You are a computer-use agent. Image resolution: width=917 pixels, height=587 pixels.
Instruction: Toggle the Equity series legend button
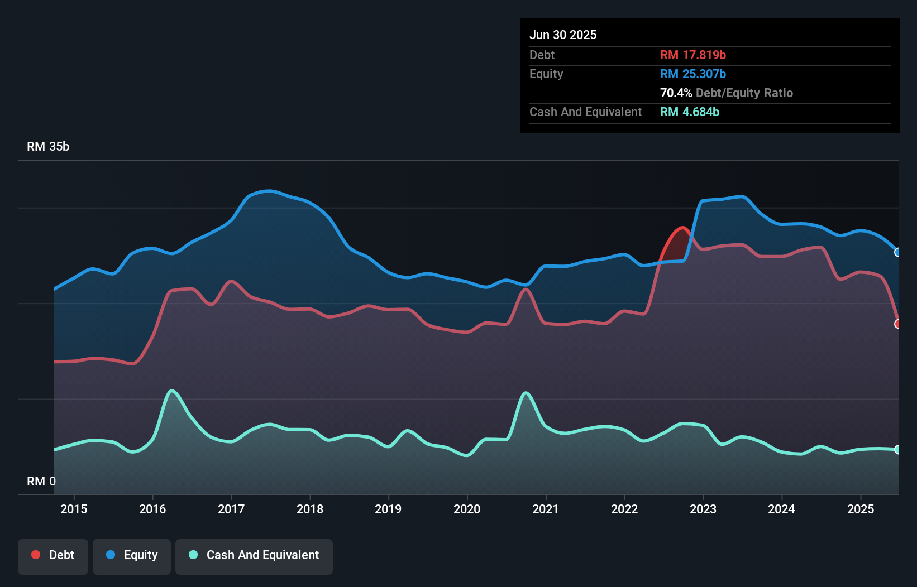pos(132,555)
